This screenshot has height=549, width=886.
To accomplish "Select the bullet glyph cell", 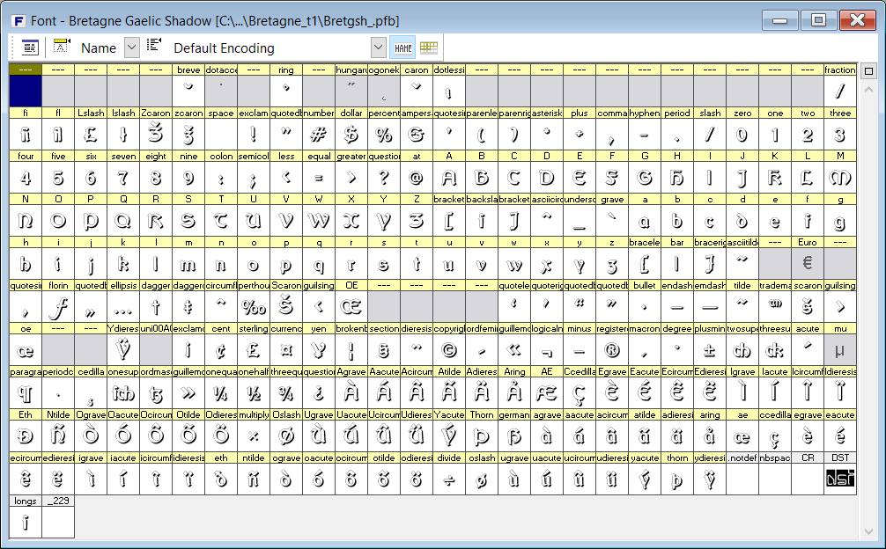I will point(644,307).
